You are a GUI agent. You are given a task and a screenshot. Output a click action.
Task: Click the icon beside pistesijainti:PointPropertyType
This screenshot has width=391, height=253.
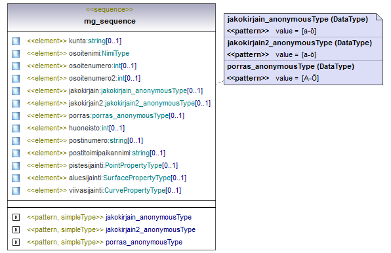[x=16, y=166]
